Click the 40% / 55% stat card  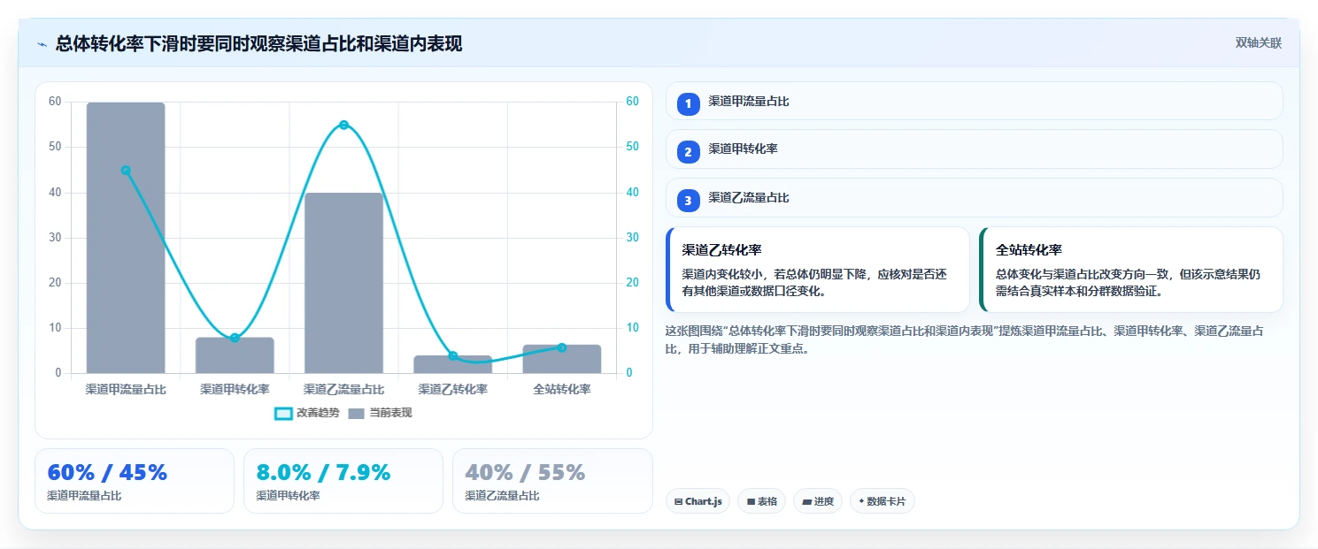tap(552, 481)
